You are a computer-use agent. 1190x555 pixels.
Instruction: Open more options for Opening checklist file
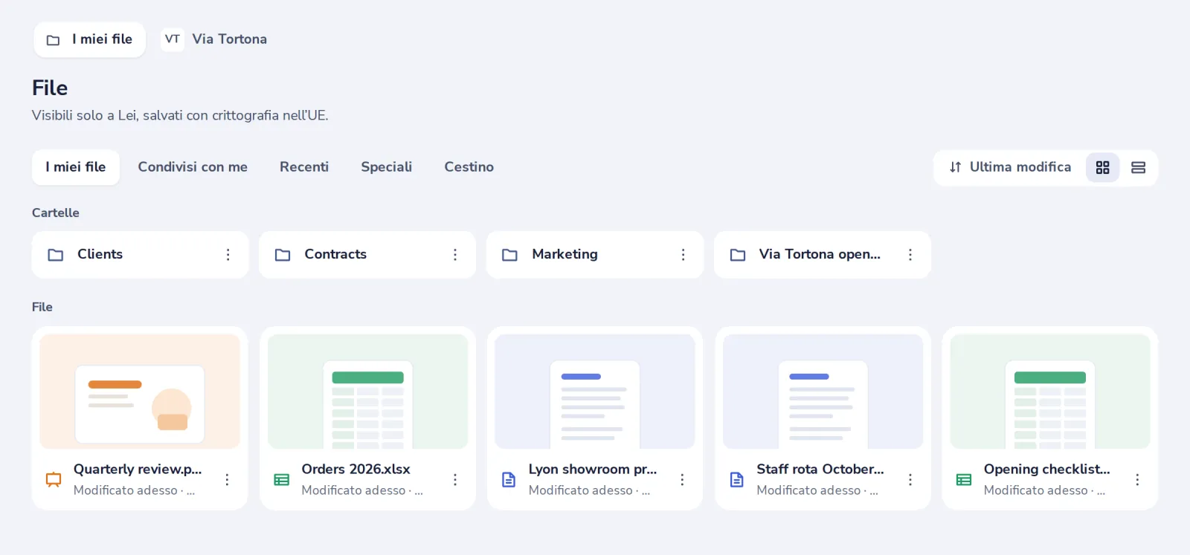(1137, 480)
